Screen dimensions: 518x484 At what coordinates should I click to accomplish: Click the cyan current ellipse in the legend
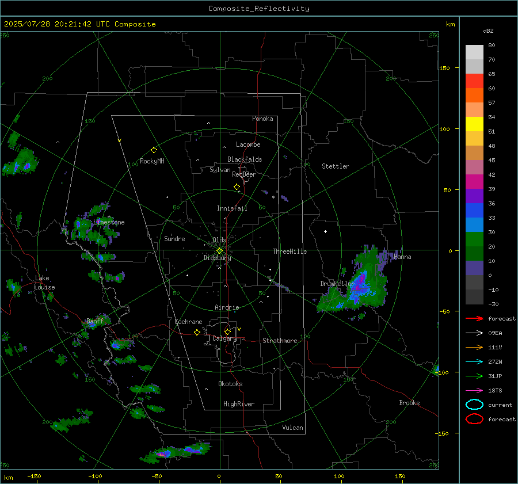tap(474, 405)
